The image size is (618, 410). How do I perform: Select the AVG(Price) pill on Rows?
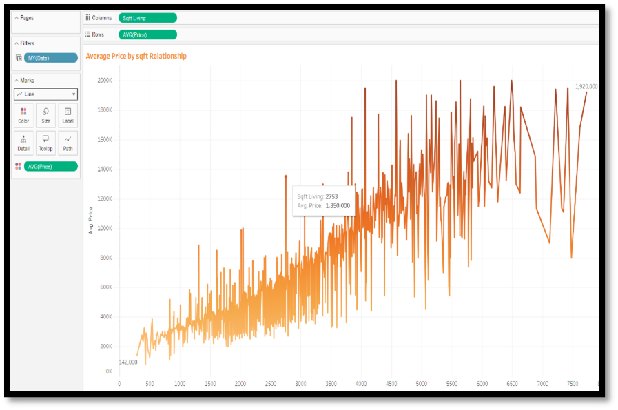(147, 34)
